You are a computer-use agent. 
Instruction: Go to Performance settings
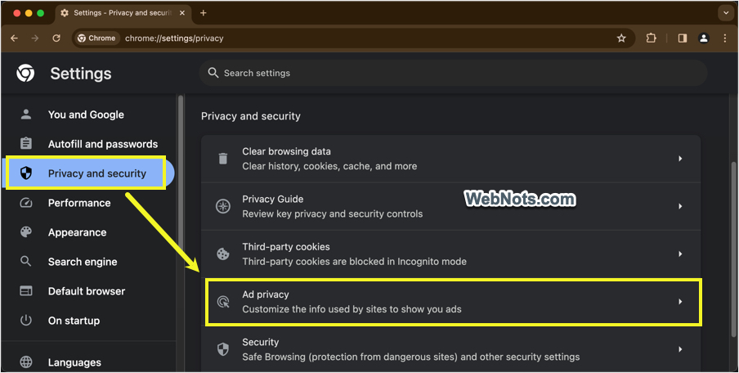pyautogui.click(x=88, y=203)
